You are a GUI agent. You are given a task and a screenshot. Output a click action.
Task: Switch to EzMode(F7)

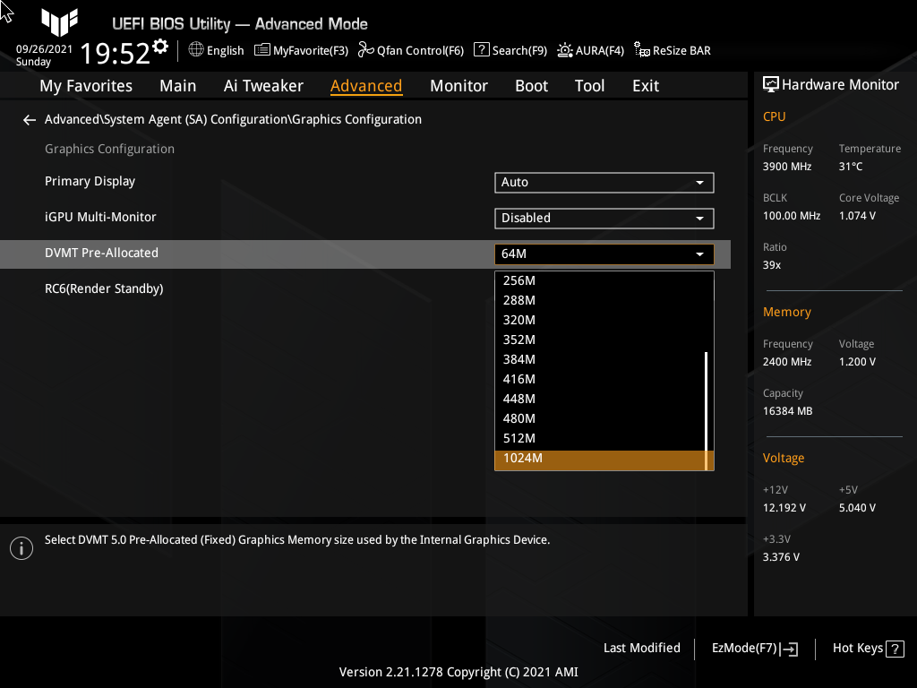point(753,648)
